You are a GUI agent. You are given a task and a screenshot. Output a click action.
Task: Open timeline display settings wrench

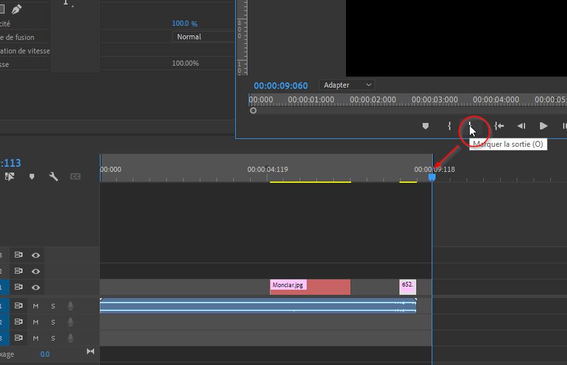53,176
